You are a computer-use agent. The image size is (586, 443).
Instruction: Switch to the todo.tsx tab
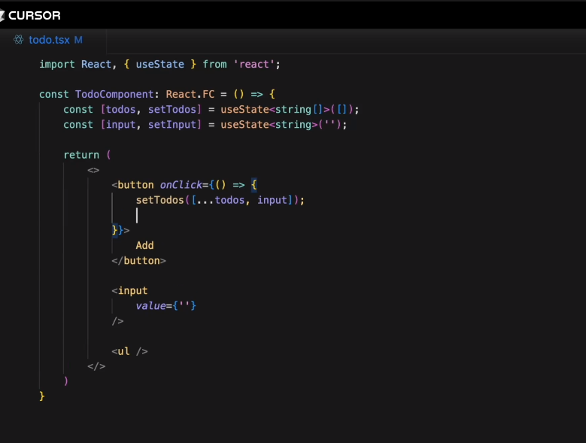(49, 40)
